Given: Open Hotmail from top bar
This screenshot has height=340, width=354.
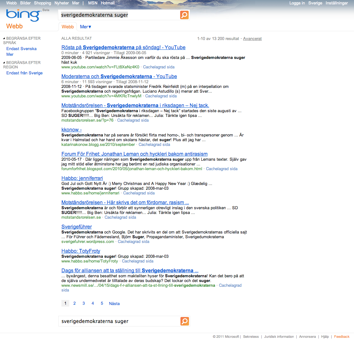Looking at the screenshot, I should pyautogui.click(x=108, y=3).
